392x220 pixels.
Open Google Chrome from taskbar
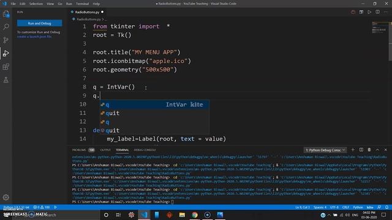coord(195,215)
